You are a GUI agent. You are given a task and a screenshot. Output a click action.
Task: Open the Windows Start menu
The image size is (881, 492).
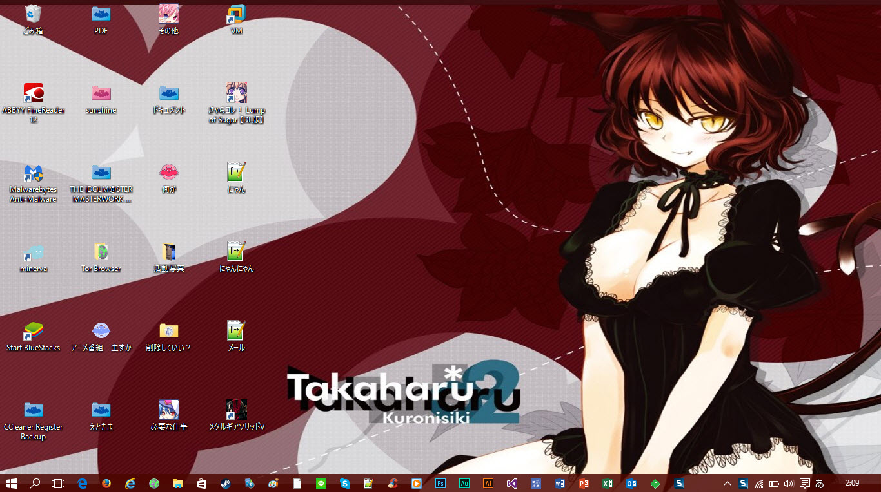tap(11, 483)
